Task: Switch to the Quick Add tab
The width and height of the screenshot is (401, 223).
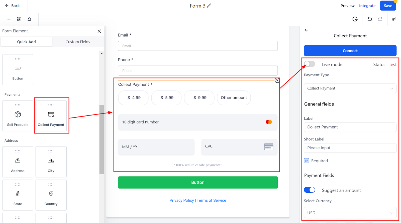Action: pos(26,42)
